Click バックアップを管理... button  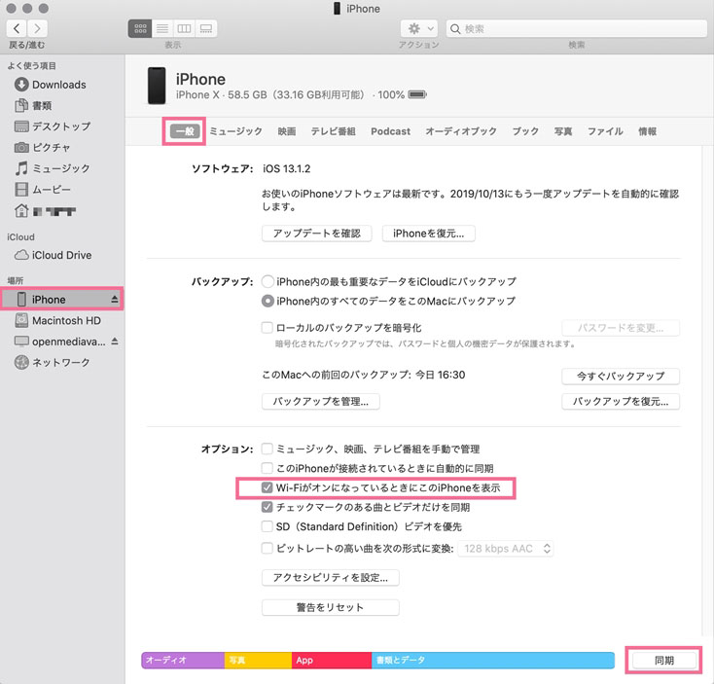click(321, 401)
